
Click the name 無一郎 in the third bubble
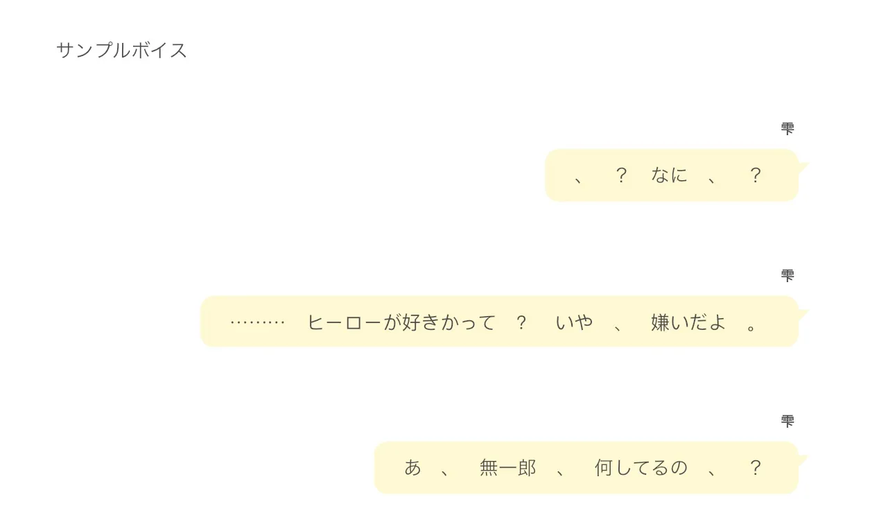click(x=508, y=468)
